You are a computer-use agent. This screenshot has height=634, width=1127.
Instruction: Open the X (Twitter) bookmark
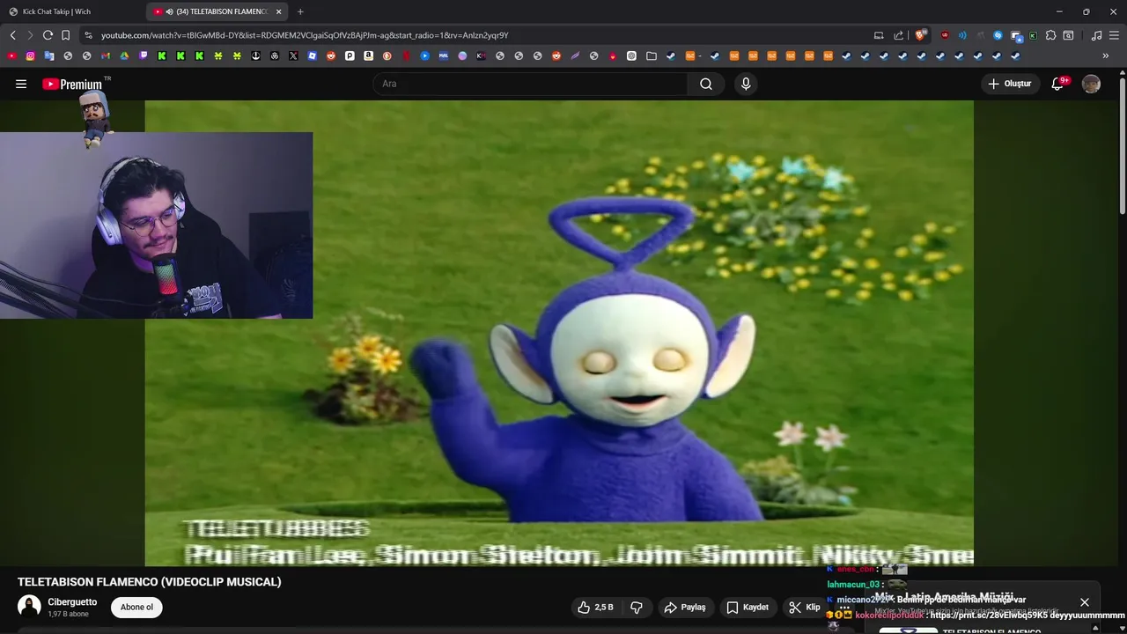(x=293, y=55)
